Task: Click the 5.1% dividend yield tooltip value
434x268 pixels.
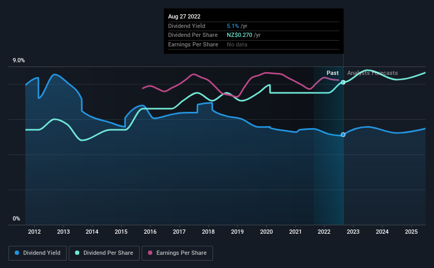Action: coord(233,26)
